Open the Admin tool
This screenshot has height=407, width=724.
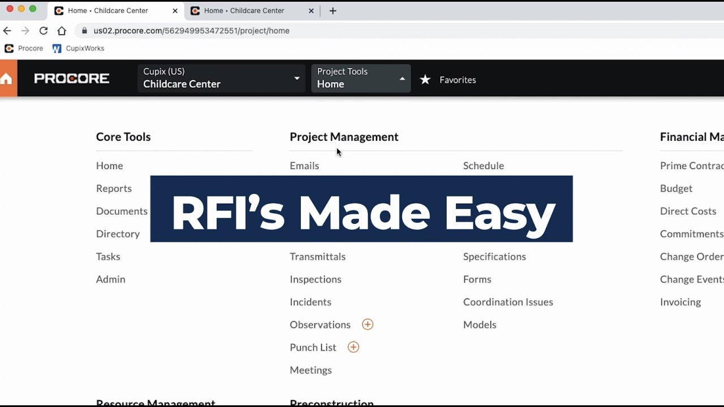[x=111, y=279]
